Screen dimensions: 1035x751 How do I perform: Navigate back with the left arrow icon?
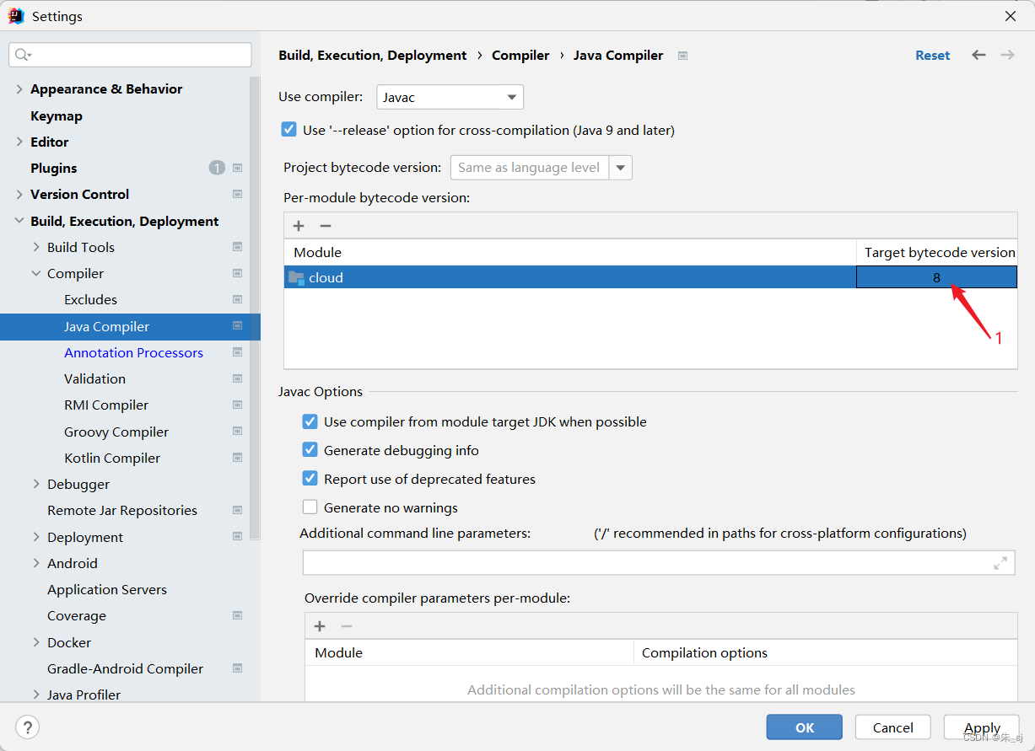point(978,55)
